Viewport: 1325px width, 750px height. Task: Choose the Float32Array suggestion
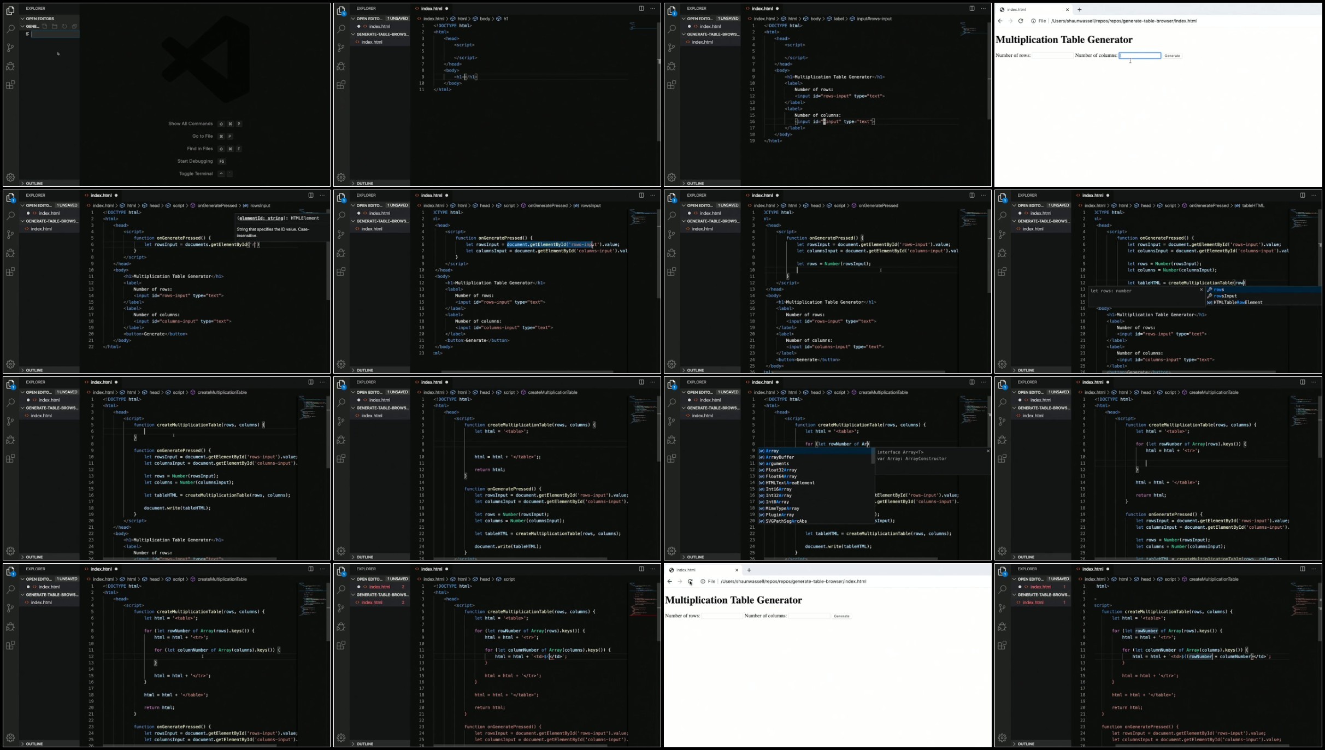(815, 470)
